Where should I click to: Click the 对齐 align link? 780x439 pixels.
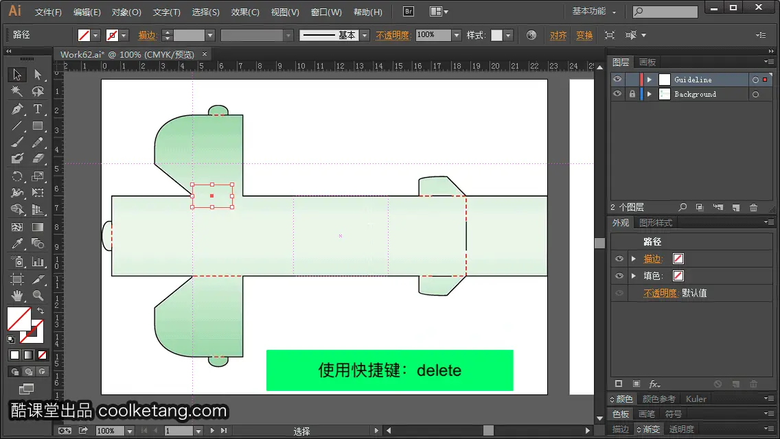click(558, 35)
